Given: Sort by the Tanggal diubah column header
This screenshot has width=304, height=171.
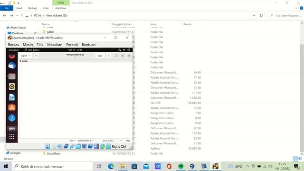Looking at the screenshot, I should tap(122, 24).
